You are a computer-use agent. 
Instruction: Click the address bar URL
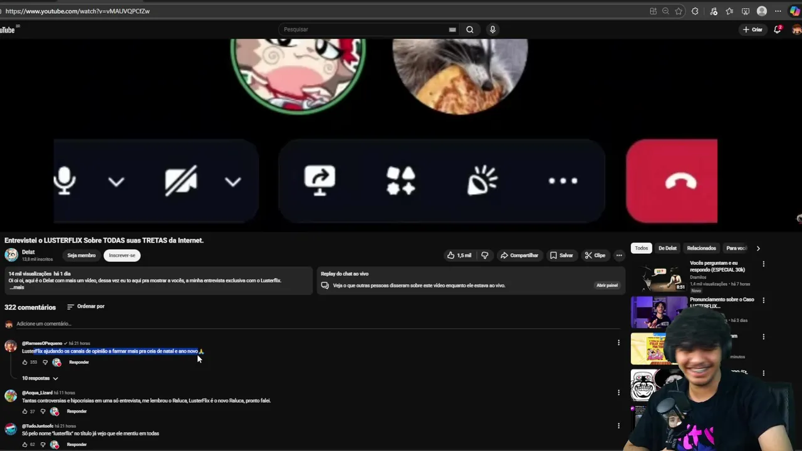(78, 11)
